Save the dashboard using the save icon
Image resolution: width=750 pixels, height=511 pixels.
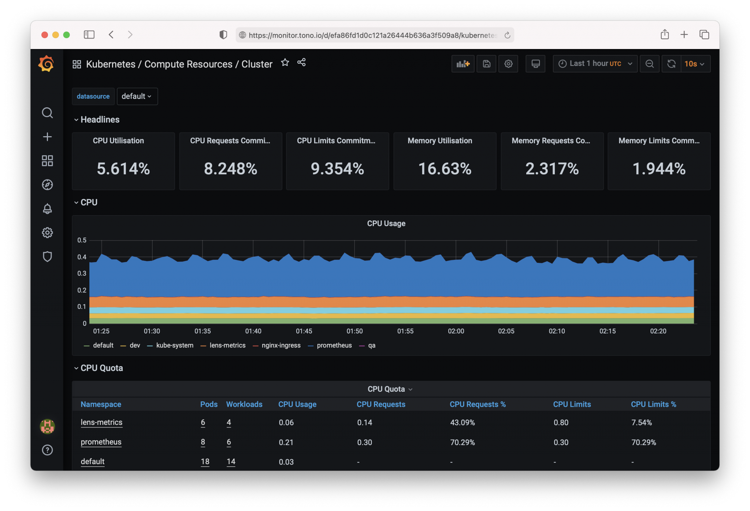tap(486, 64)
